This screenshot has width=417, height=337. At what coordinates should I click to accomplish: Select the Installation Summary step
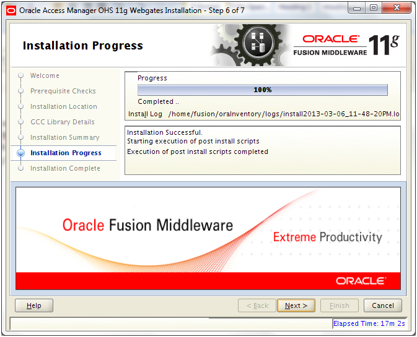pyautogui.click(x=64, y=137)
